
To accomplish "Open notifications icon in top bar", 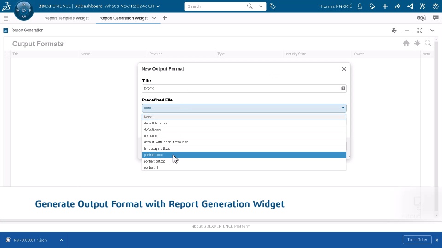I will (372, 6).
